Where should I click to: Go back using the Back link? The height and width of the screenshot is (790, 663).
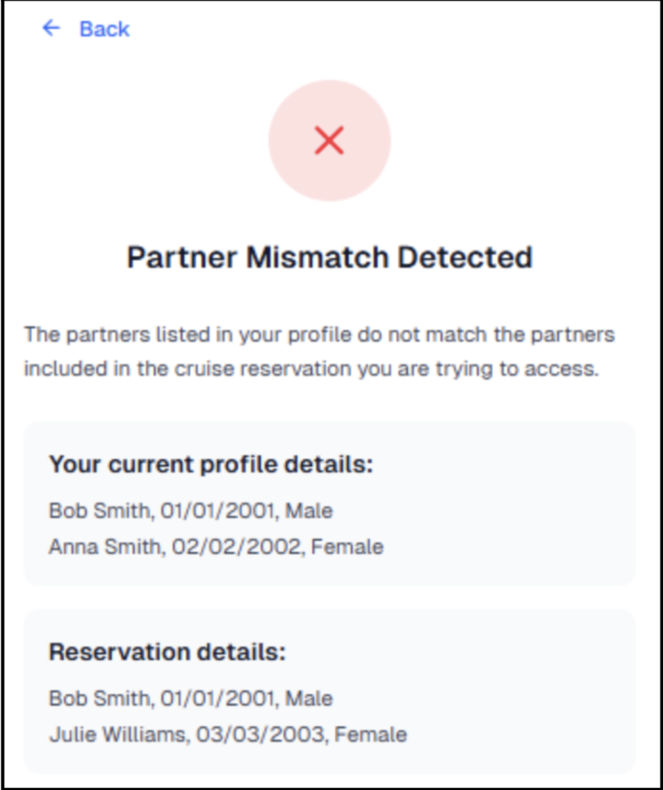tap(104, 29)
